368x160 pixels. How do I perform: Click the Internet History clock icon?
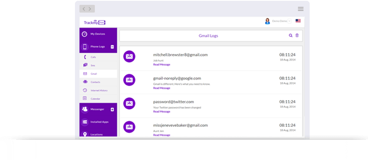point(85,90)
